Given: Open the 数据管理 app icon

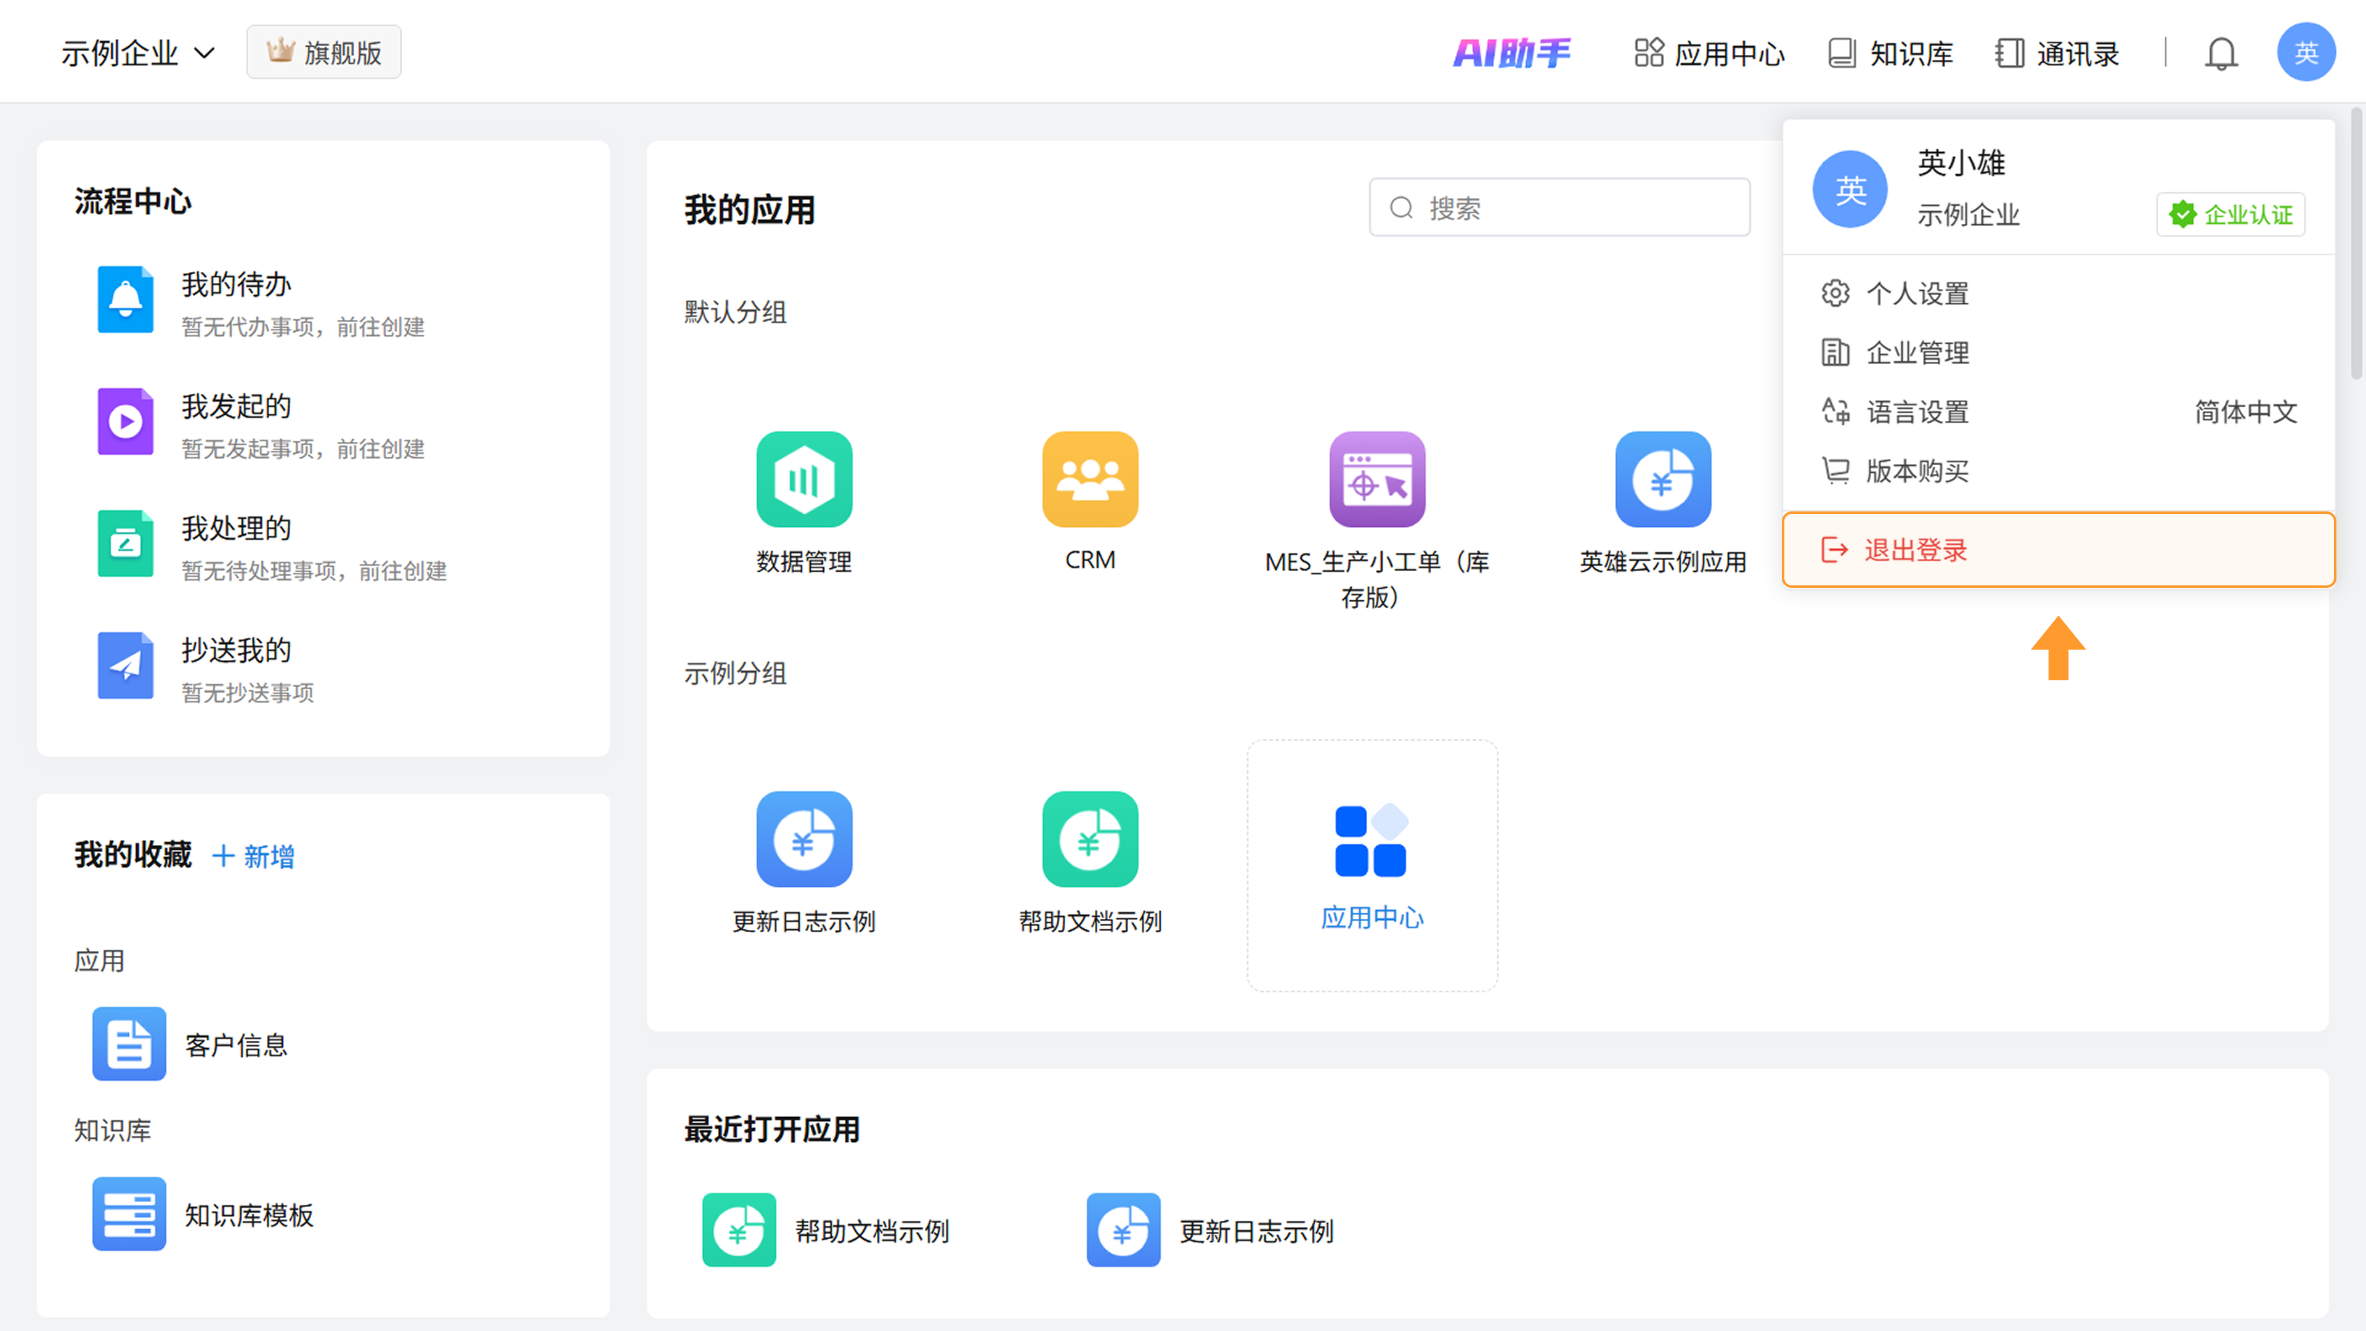Looking at the screenshot, I should (803, 479).
